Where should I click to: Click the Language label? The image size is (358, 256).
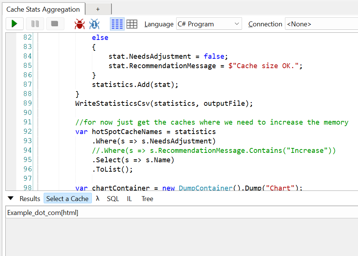tap(159, 24)
